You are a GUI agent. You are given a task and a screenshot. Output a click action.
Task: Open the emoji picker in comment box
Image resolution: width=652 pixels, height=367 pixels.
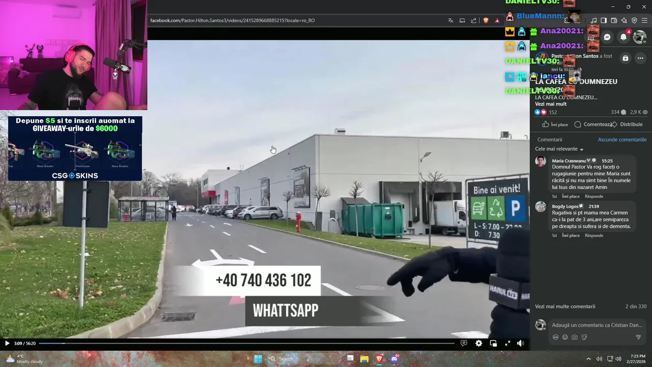pyautogui.click(x=565, y=337)
